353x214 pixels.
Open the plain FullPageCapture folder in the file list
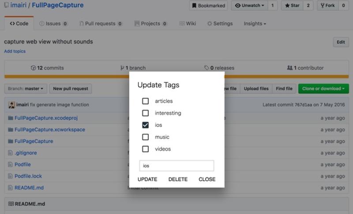click(34, 141)
